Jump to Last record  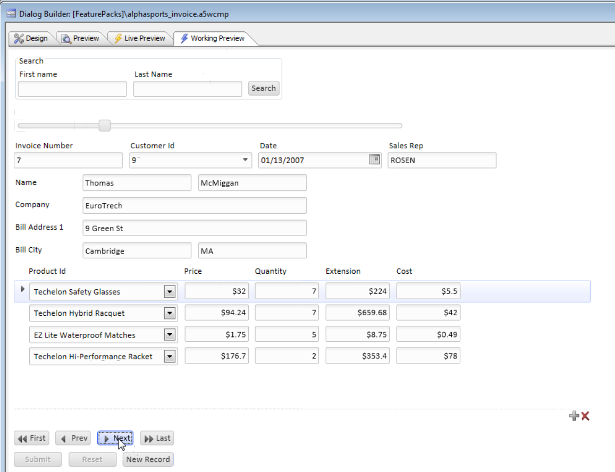click(157, 438)
